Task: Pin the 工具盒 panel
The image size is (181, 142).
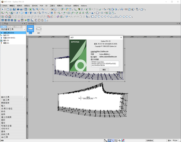Action: coord(22,24)
